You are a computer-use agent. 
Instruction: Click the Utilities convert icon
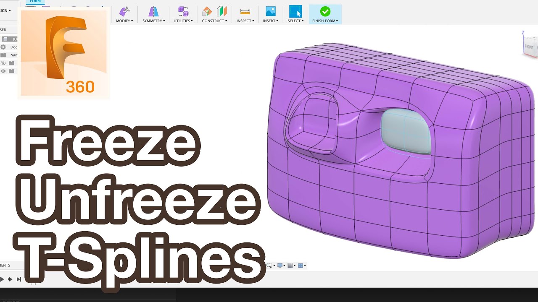tap(183, 11)
